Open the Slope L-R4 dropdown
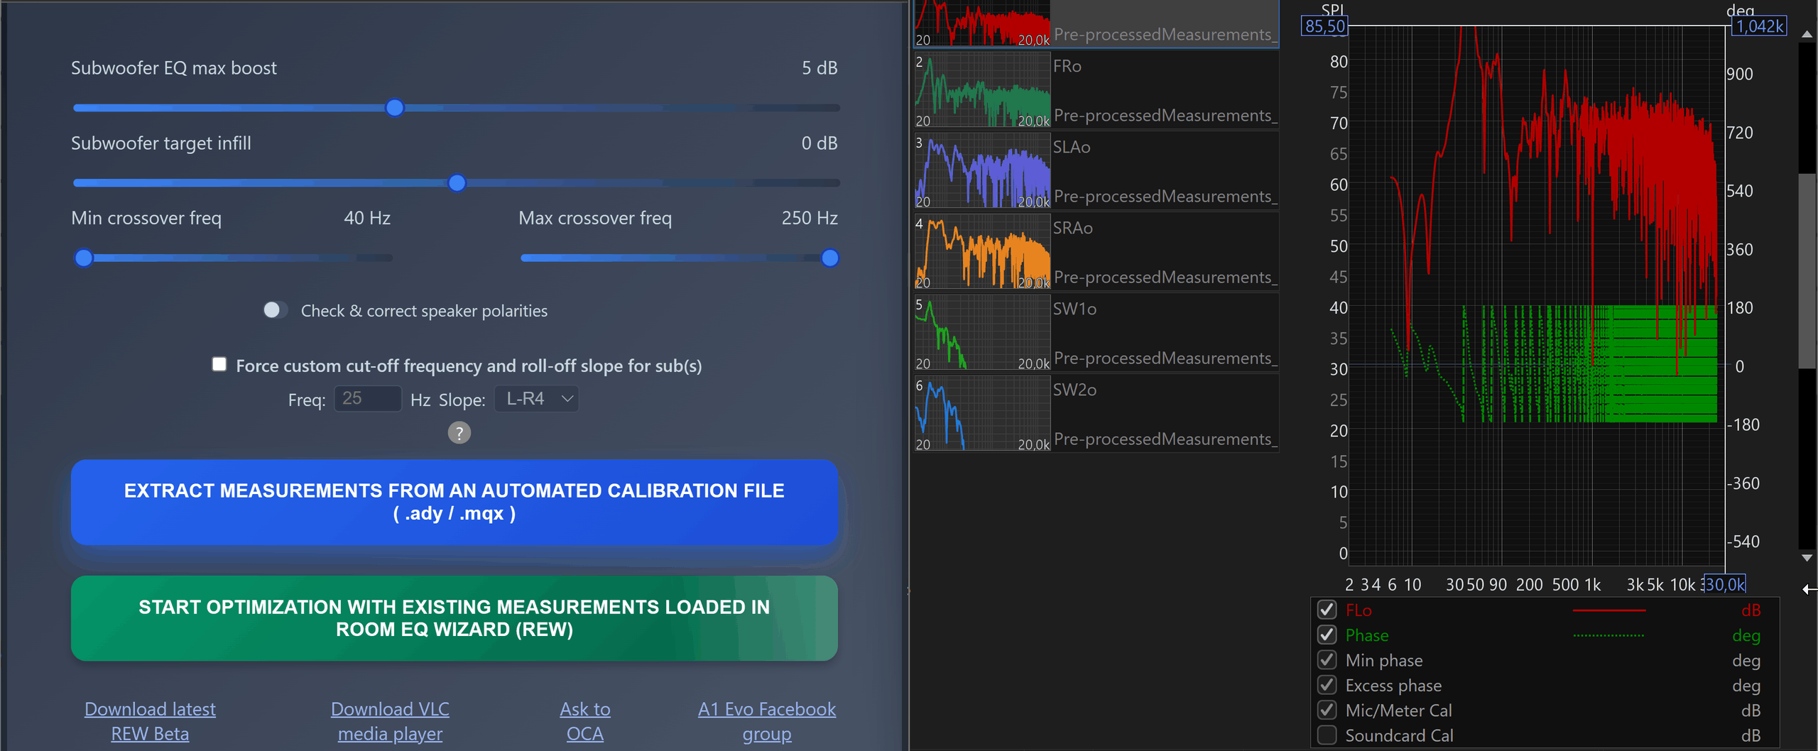 537,399
